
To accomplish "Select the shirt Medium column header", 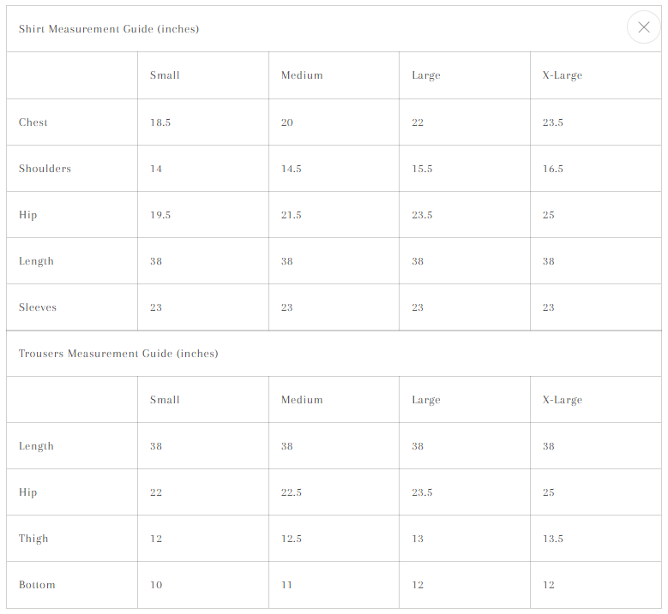I will click(302, 75).
